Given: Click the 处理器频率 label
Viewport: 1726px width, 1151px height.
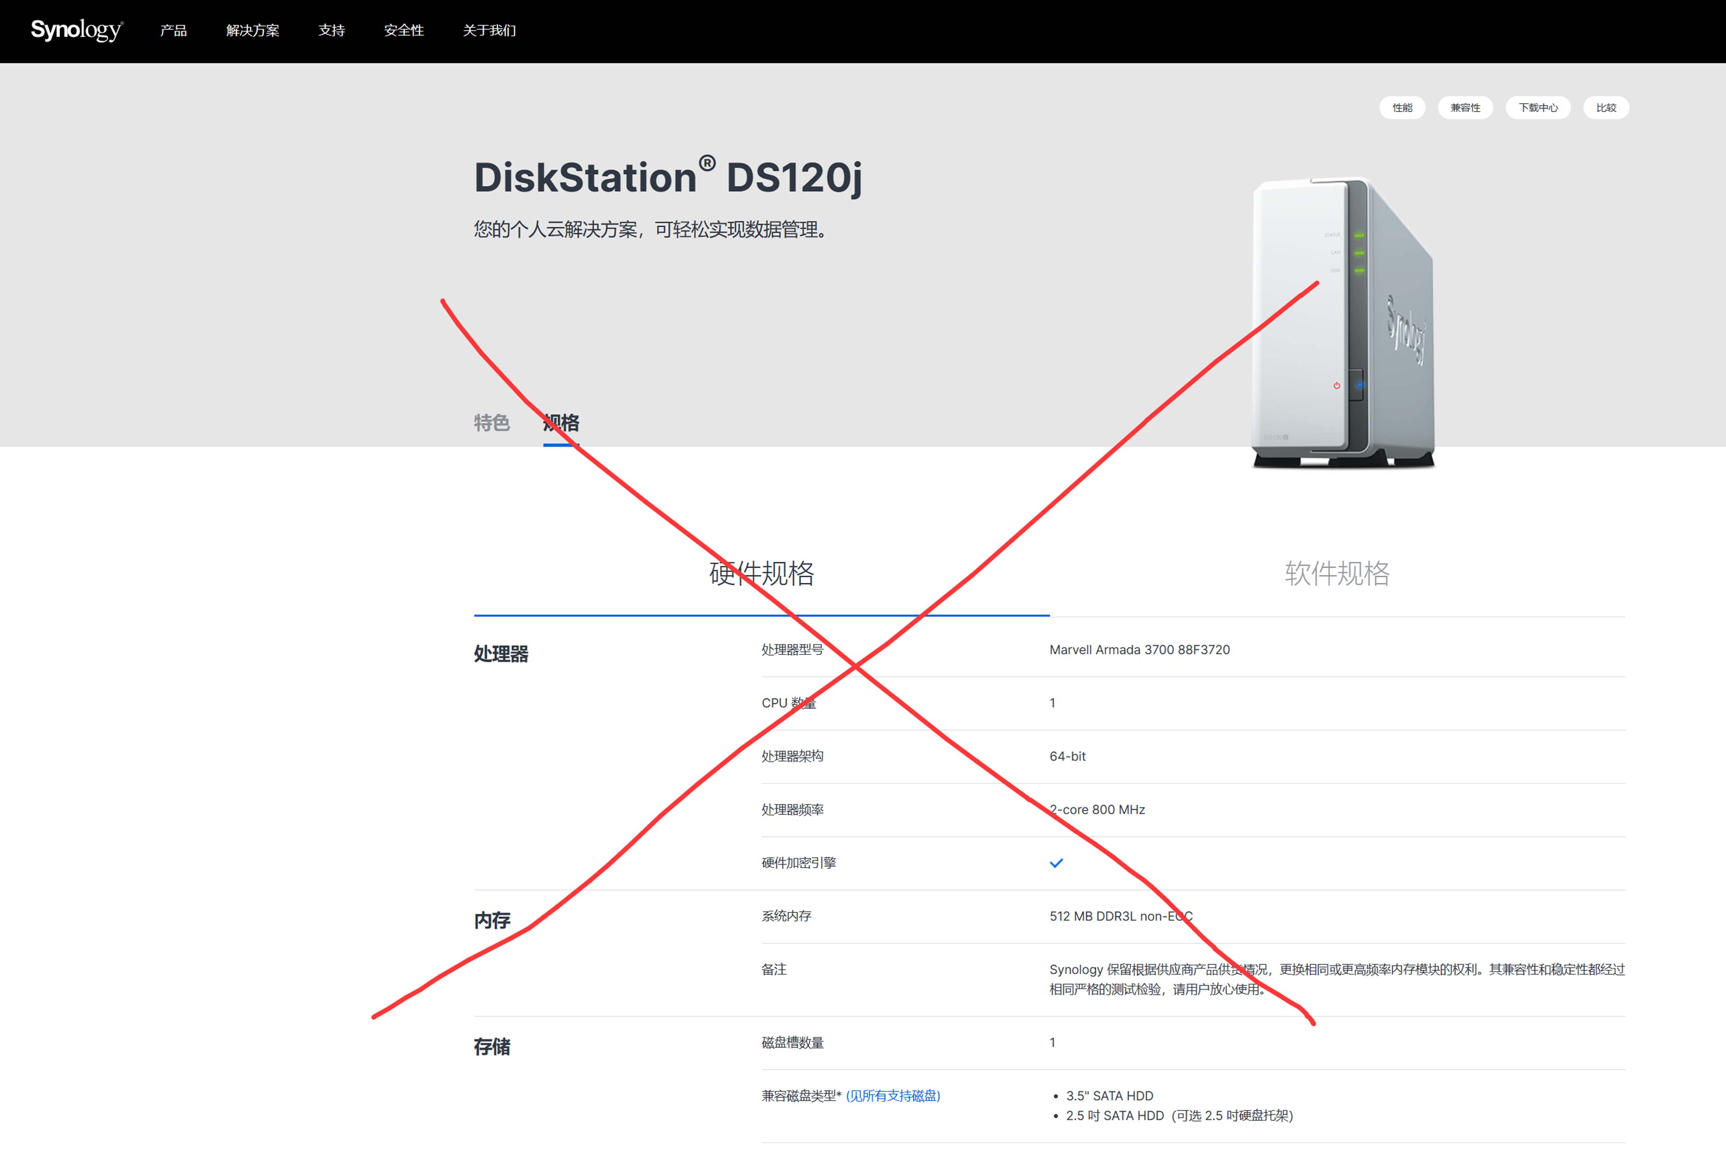Looking at the screenshot, I should tap(792, 810).
